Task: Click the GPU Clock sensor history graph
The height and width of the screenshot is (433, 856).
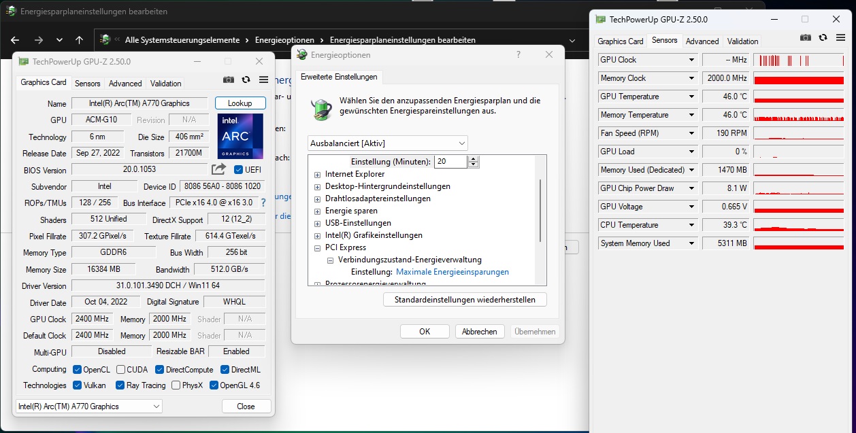Action: click(799, 60)
